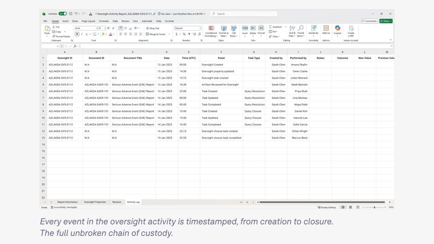Open the Reviews sheet tab
Viewport: 434px width, 244px height.
[117, 202]
